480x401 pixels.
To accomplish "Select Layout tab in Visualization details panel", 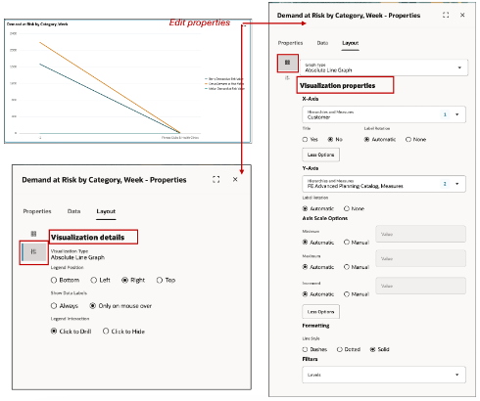I will (x=106, y=211).
